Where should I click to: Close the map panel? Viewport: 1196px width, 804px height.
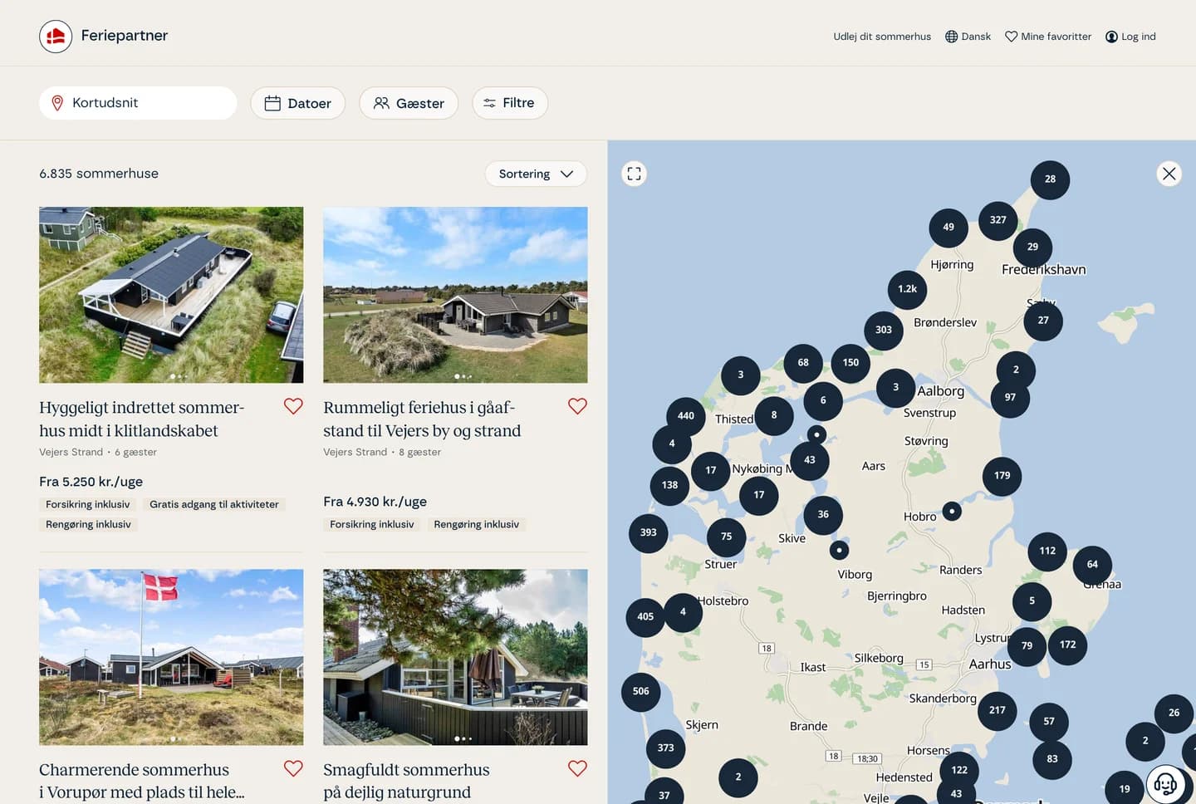click(x=1169, y=174)
